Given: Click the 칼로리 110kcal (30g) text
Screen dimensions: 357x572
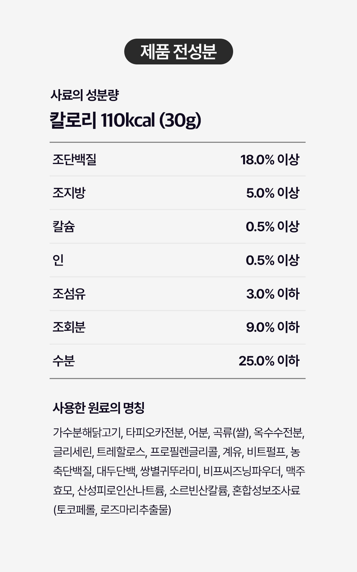Looking at the screenshot, I should pos(125,120).
